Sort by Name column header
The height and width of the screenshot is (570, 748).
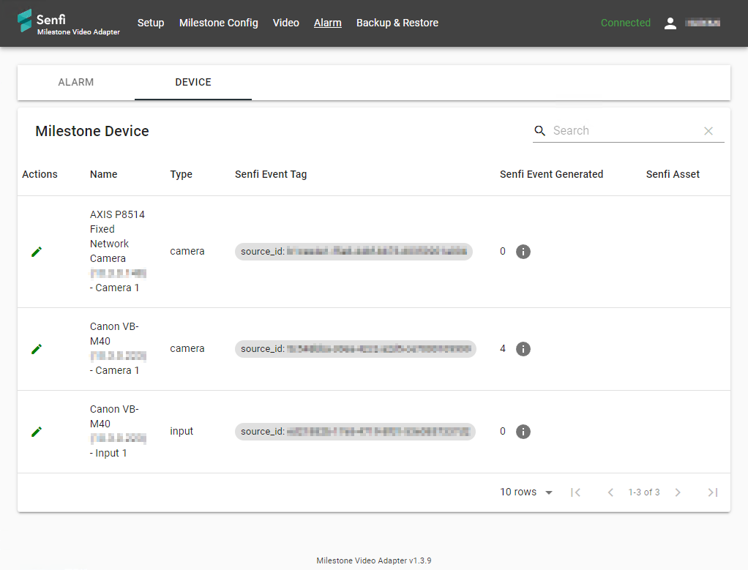[x=103, y=174]
